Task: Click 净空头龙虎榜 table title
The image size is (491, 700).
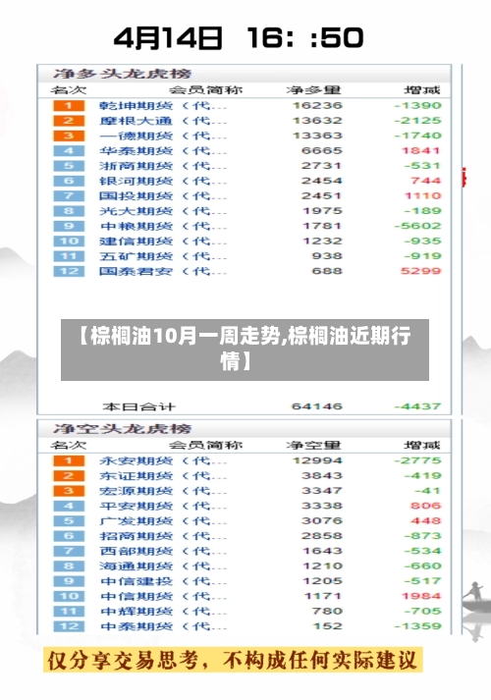Action: tap(123, 429)
